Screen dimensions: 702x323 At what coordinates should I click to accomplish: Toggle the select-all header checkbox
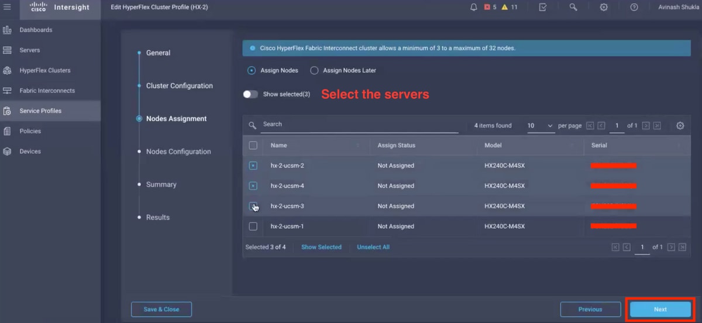pyautogui.click(x=253, y=145)
